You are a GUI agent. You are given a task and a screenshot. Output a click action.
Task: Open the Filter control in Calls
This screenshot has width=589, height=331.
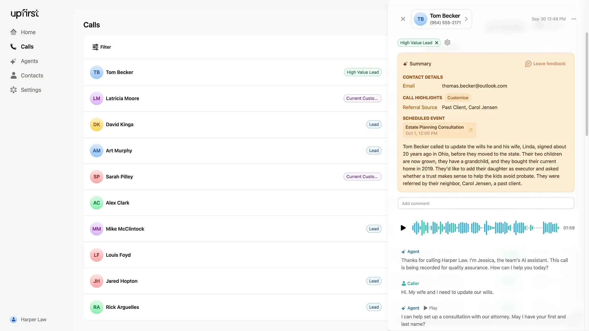102,47
